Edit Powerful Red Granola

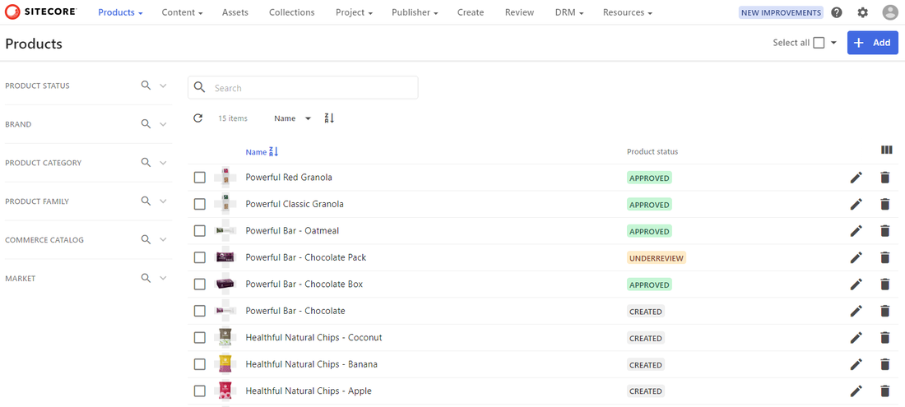point(856,178)
